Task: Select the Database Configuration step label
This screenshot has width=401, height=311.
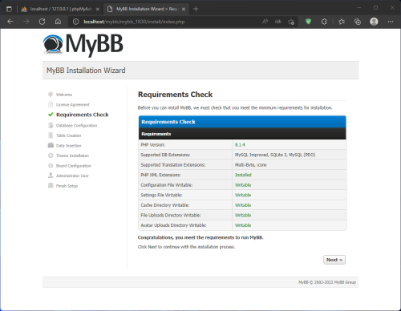Action: (x=76, y=126)
